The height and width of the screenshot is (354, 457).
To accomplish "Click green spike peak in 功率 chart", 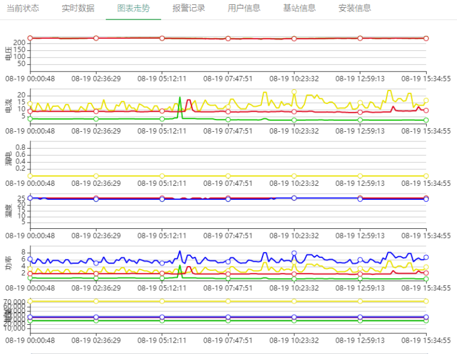I will 180,265.
